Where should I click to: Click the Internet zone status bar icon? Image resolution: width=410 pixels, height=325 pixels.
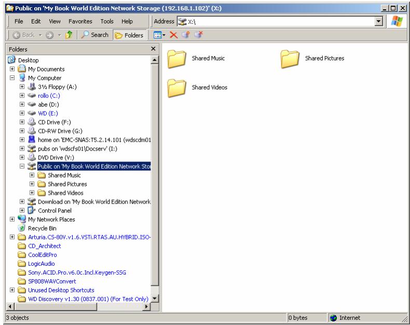click(x=333, y=318)
